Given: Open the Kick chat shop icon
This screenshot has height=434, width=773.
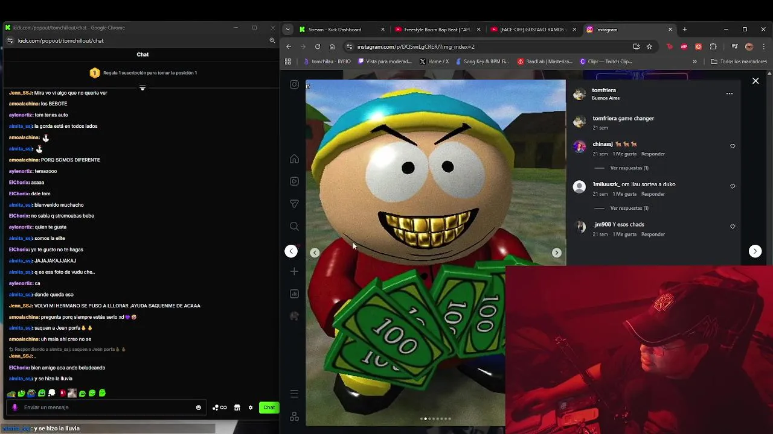Looking at the screenshot, I should (237, 407).
